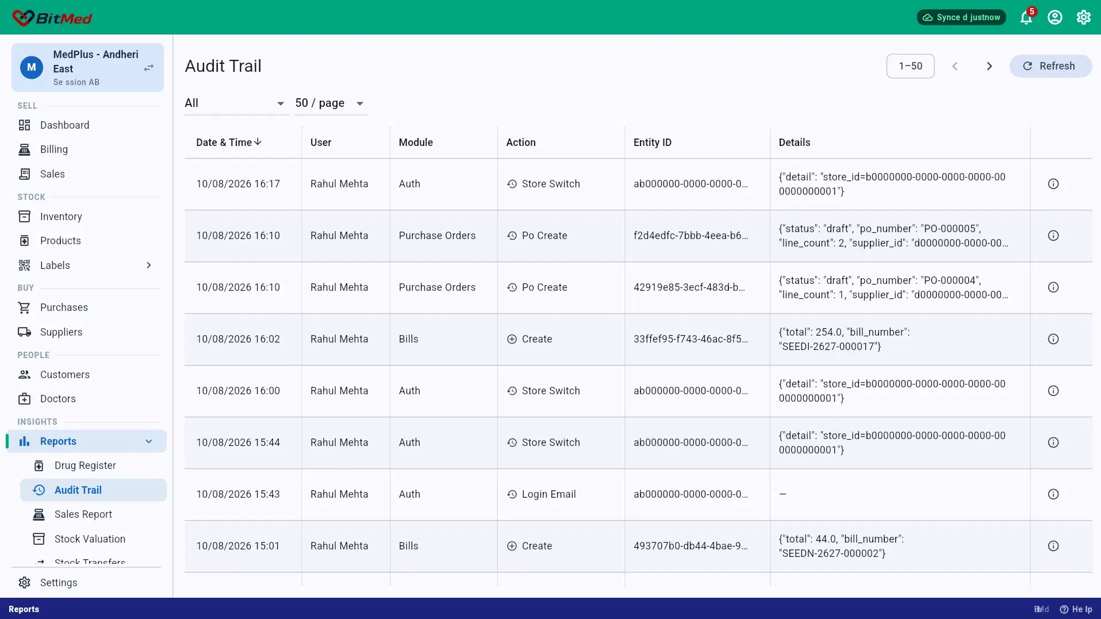1101x619 pixels.
Task: Go to the previous page arrow
Action: click(955, 66)
